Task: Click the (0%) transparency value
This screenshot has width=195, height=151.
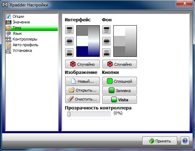Action: 118,113
